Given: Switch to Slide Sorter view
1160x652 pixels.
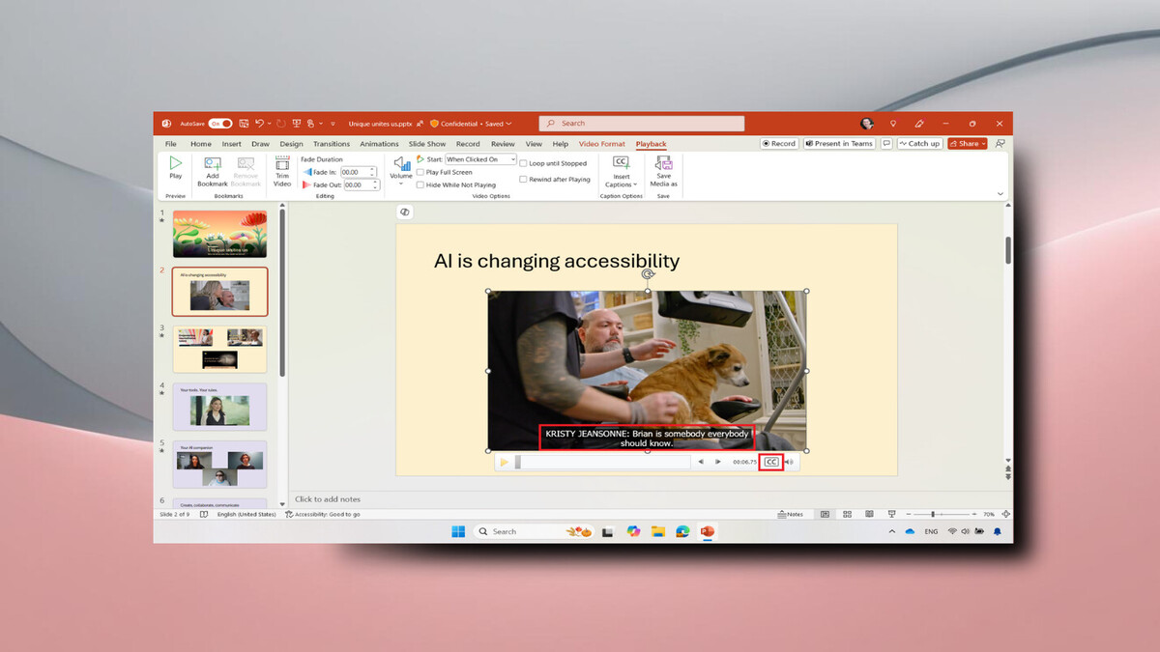Looking at the screenshot, I should click(847, 514).
